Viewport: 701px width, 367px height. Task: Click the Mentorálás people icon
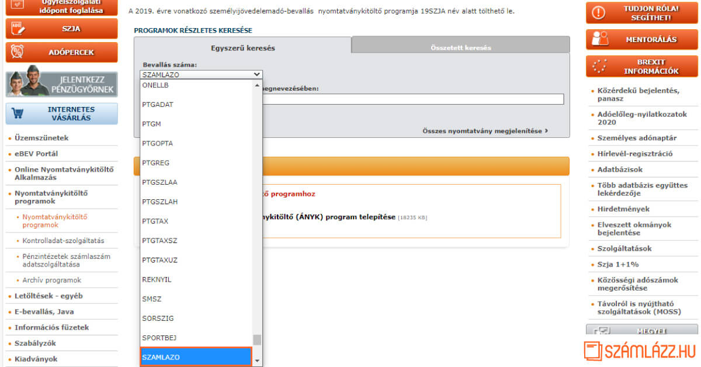pos(599,39)
